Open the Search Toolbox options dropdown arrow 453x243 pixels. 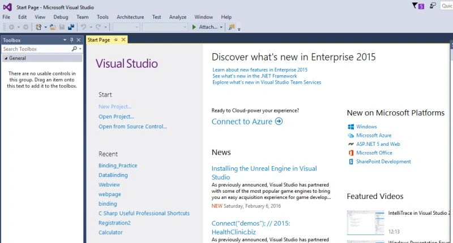[80, 49]
